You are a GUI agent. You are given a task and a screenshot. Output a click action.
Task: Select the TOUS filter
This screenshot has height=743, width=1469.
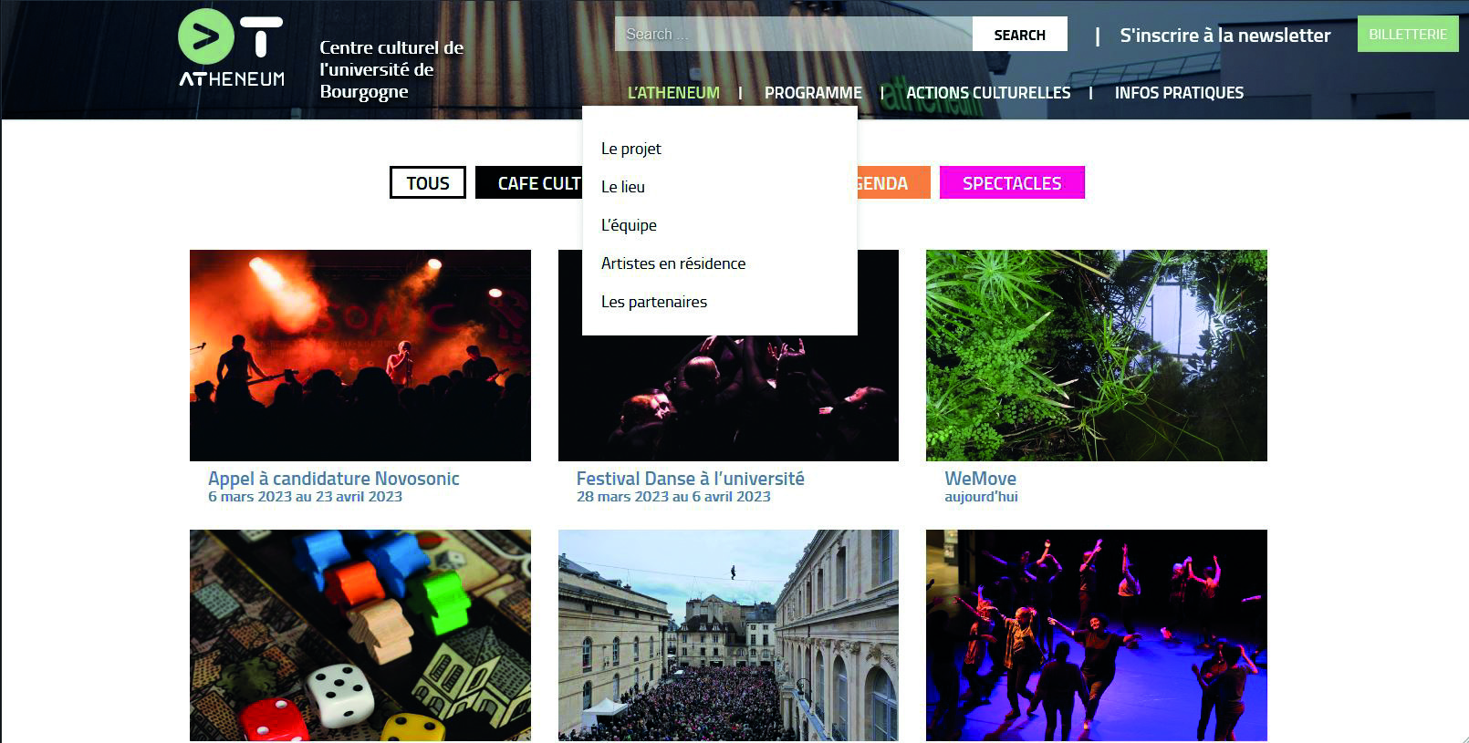pyautogui.click(x=427, y=183)
